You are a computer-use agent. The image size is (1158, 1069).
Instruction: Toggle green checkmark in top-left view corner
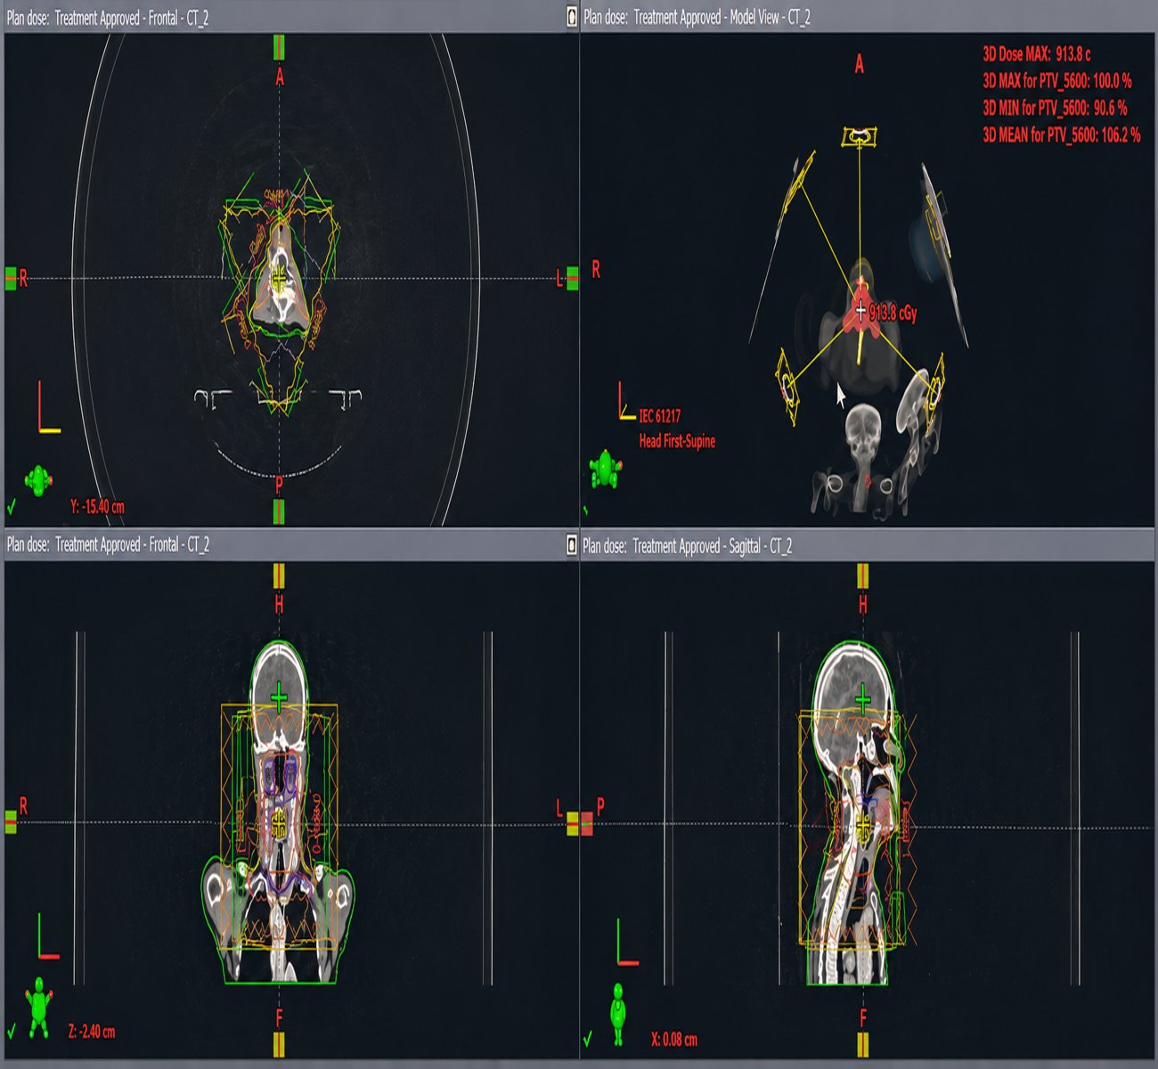(11, 507)
